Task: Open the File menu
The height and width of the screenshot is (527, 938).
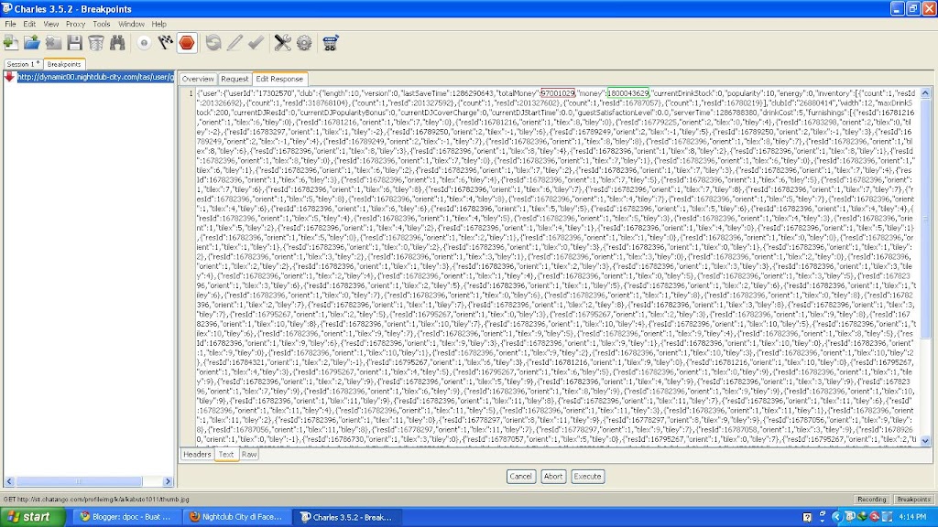Action: pyautogui.click(x=11, y=24)
